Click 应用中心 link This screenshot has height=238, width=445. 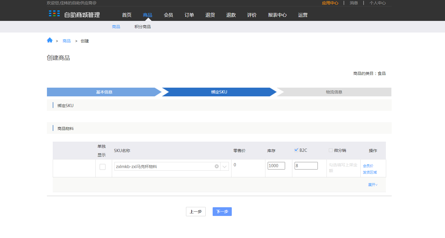pos(330,3)
